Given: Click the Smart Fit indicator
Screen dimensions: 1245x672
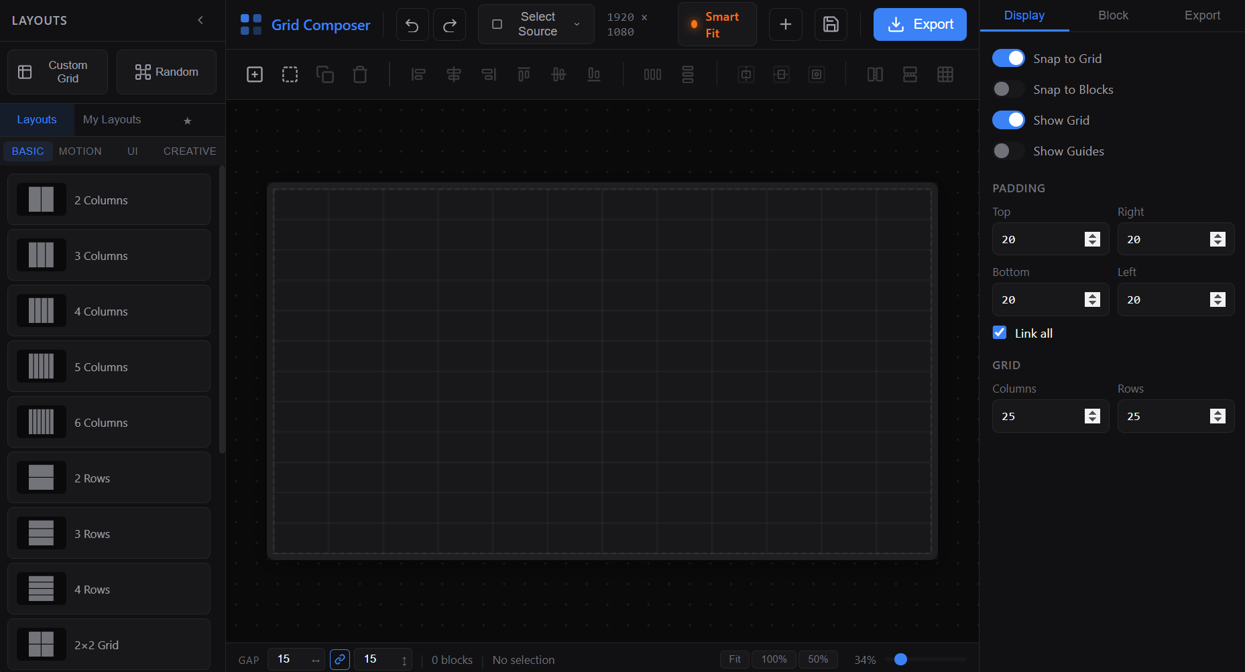Looking at the screenshot, I should click(x=717, y=24).
